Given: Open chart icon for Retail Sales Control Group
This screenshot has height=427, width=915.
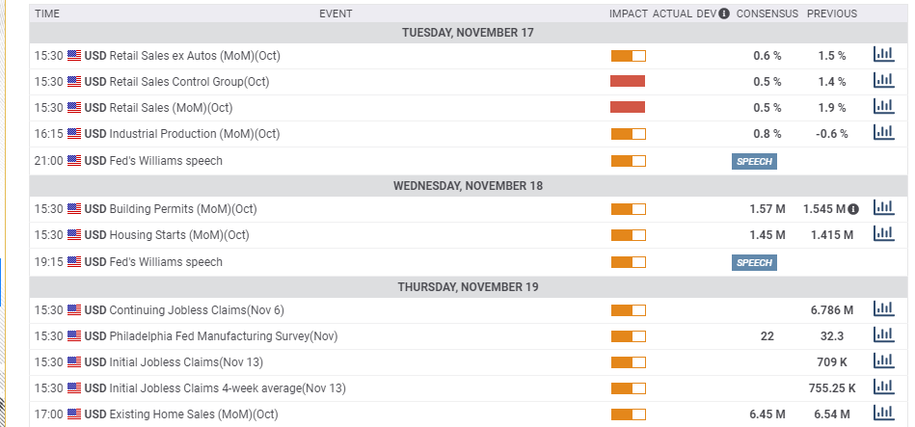Looking at the screenshot, I should coord(883,81).
